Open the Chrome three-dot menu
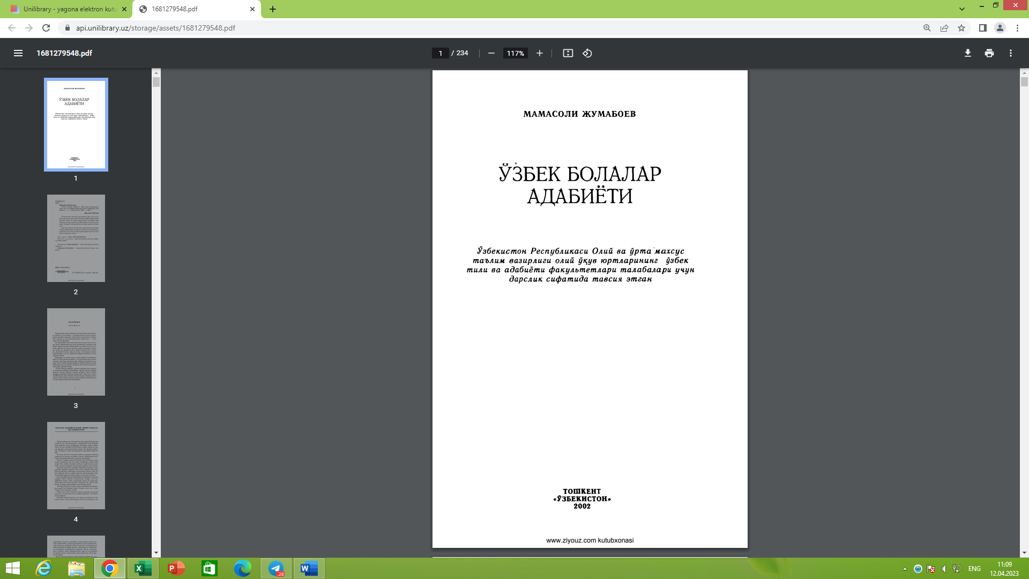 click(x=1017, y=28)
